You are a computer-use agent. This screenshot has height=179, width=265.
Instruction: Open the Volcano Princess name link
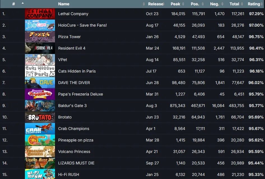(74, 152)
